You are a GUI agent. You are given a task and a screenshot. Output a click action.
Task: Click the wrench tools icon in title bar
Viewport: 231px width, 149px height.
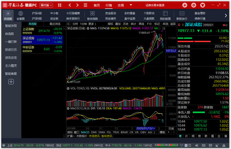click(184, 5)
